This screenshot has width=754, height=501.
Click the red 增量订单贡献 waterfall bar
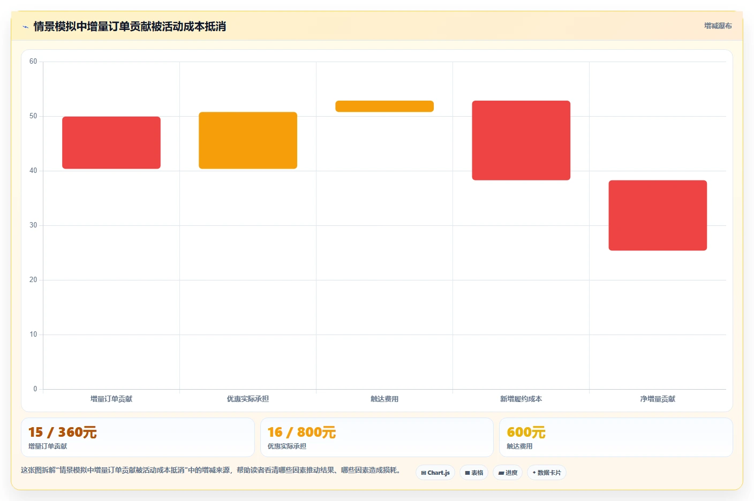coord(111,142)
